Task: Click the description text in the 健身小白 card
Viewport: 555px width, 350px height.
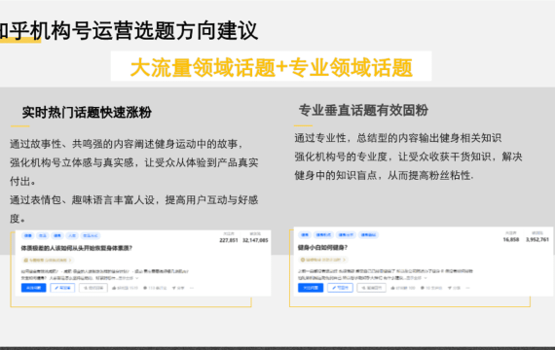Action: tap(386, 274)
